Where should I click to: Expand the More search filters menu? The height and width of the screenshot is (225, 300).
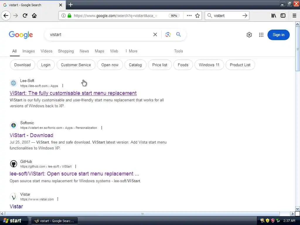point(131,51)
